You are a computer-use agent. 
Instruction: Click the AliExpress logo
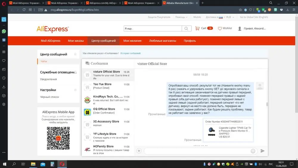[x=53, y=29]
